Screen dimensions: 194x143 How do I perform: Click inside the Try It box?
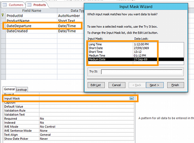(142, 72)
